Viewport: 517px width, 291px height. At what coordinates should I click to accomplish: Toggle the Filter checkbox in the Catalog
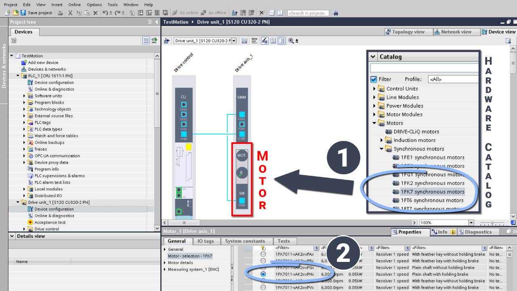(x=374, y=79)
